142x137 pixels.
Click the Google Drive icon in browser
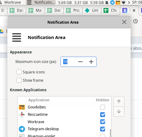coord(2,31)
